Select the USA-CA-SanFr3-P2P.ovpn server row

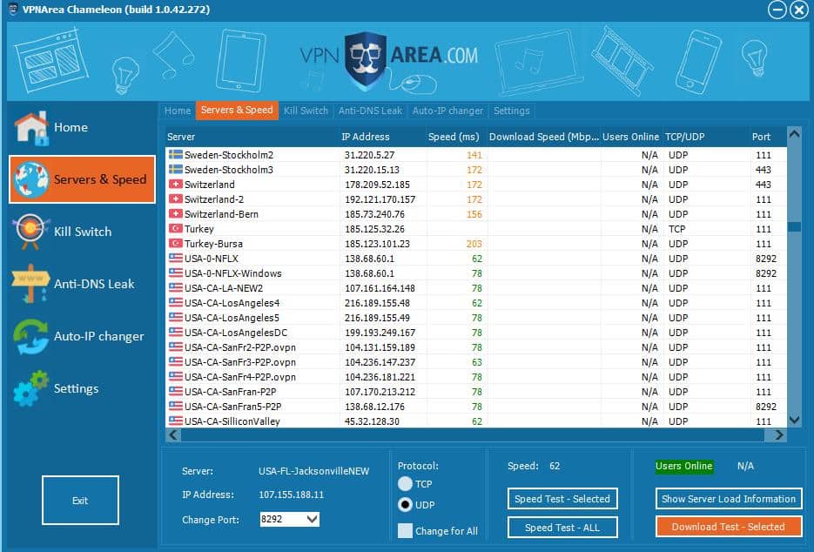tap(476, 362)
